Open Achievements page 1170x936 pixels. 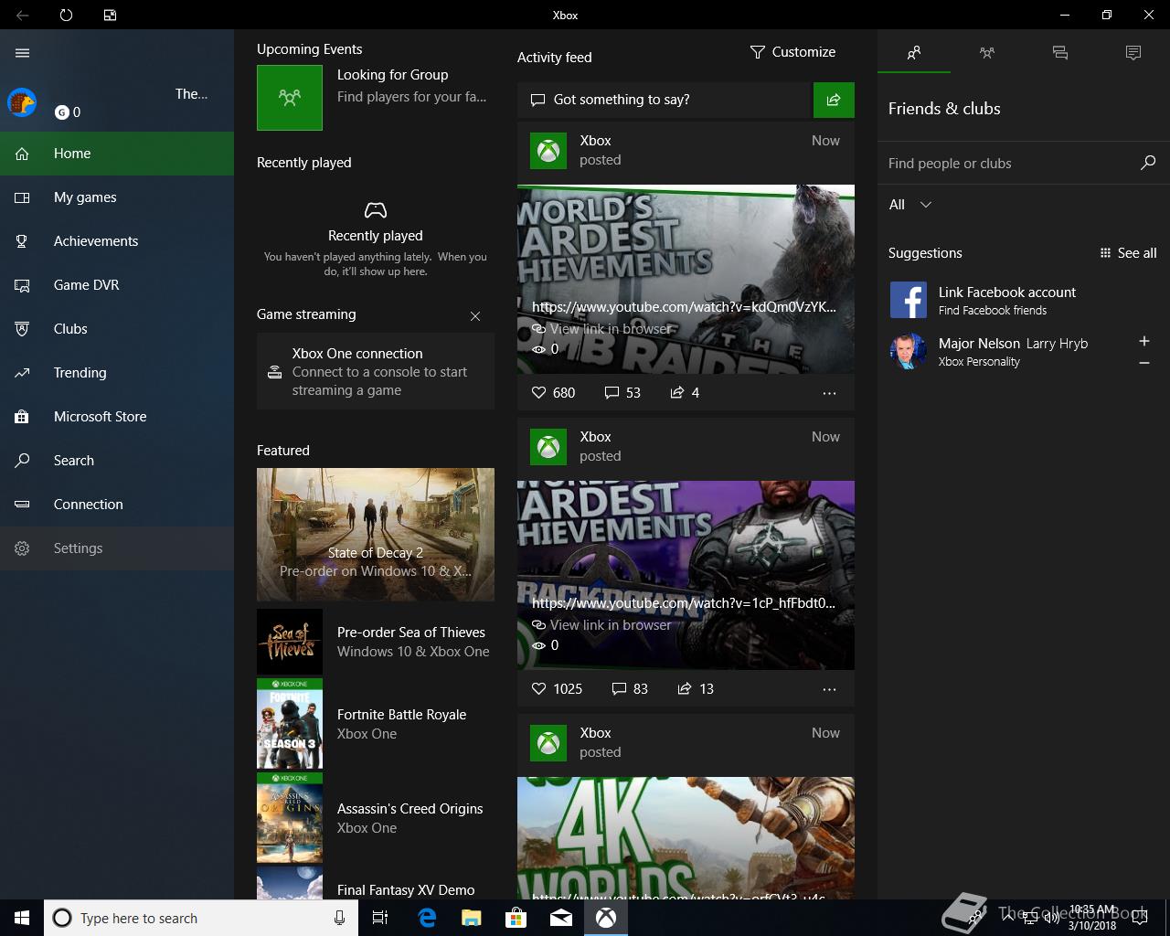[x=117, y=241]
